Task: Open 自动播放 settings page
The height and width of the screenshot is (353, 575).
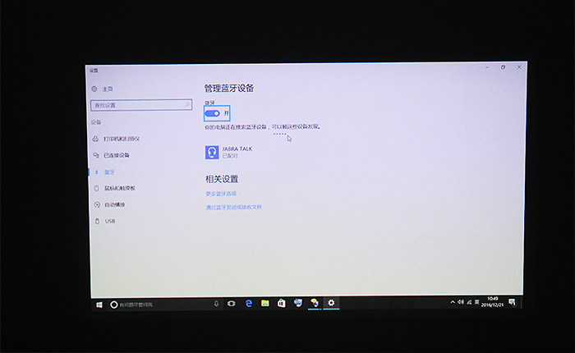Action: click(x=114, y=204)
